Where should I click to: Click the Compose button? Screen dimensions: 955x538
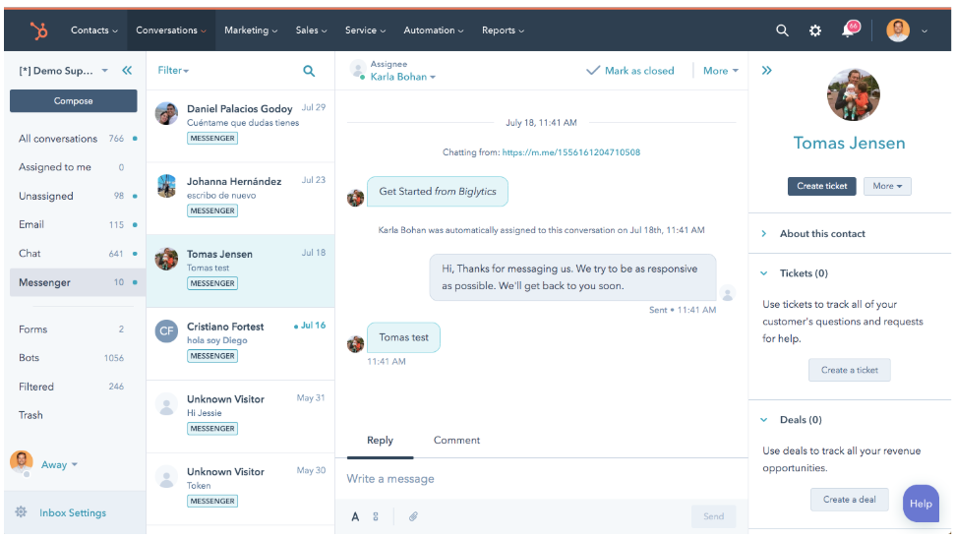(x=74, y=100)
